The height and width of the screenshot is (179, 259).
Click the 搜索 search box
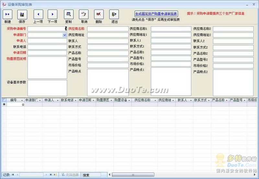[91, 175]
